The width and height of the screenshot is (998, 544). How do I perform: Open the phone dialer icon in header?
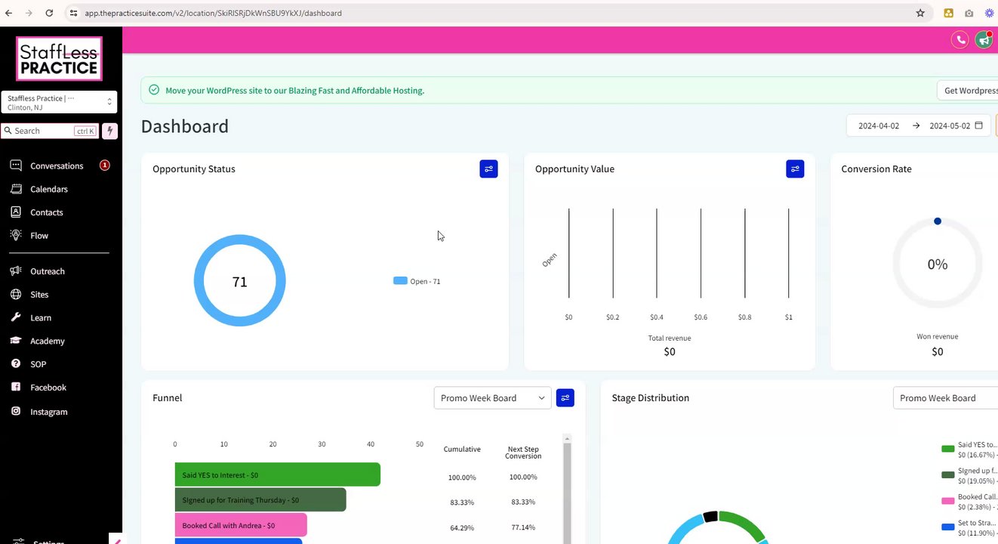(959, 40)
